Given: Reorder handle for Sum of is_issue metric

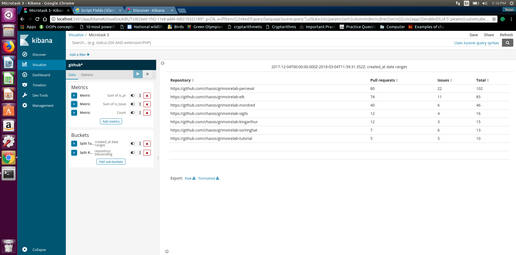Looking at the screenshot, I should 140,104.
